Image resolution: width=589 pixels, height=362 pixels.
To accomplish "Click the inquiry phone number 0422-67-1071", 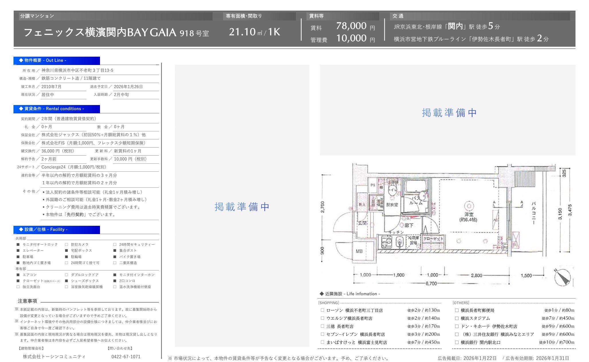I will [x=126, y=357].
